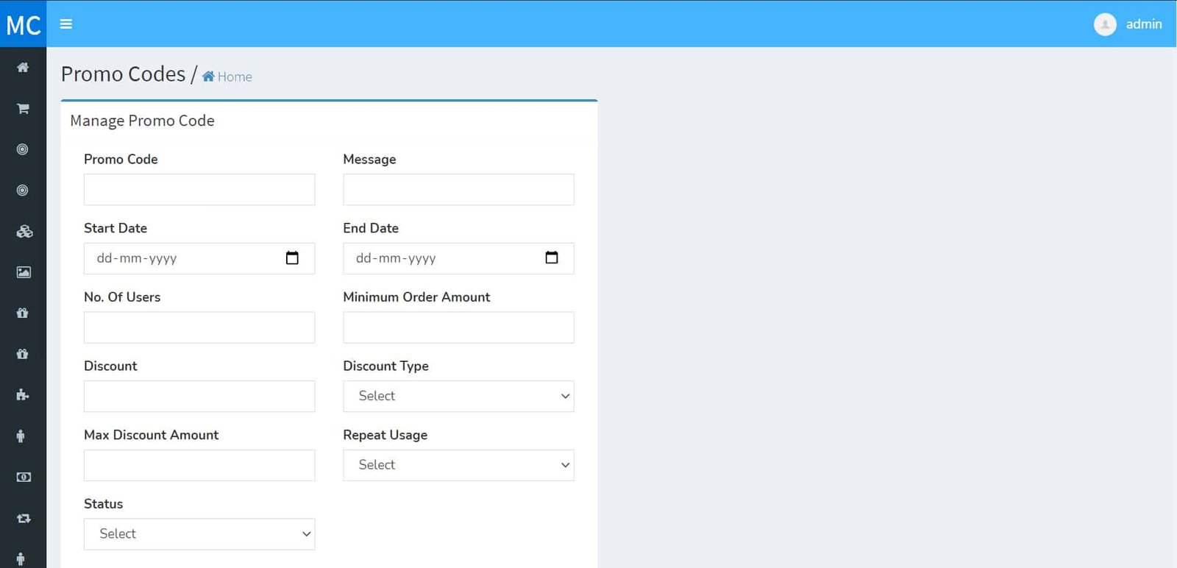Open the image gallery sidebar icon
1177x568 pixels.
point(24,272)
